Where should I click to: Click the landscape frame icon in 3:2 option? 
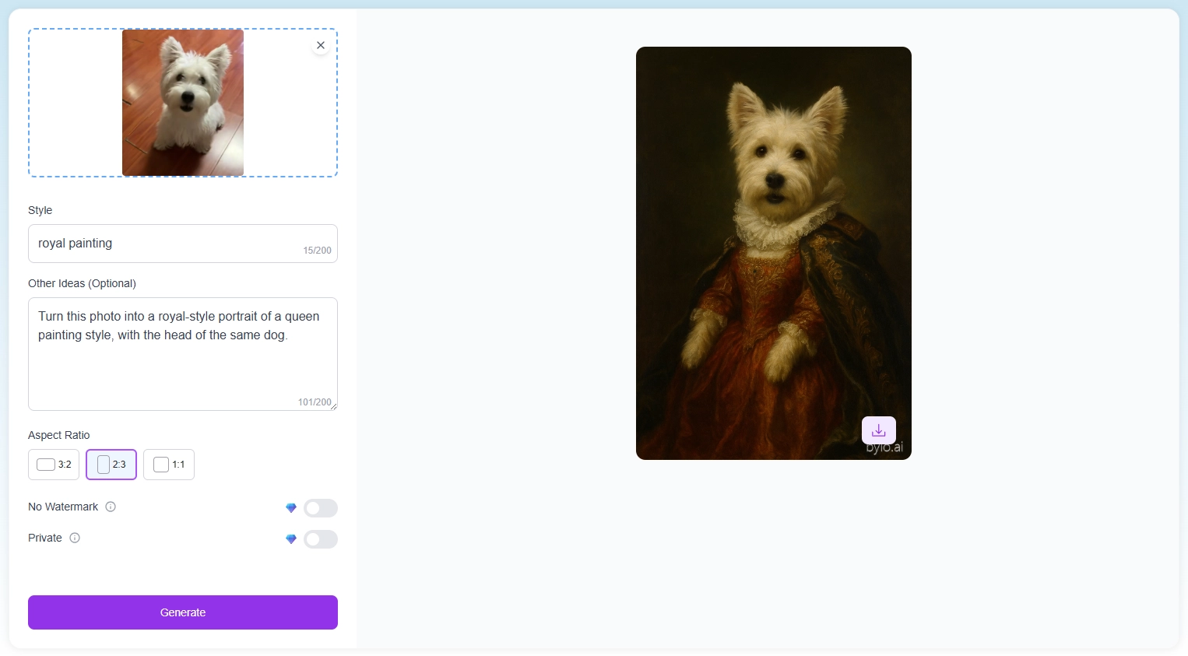click(44, 465)
